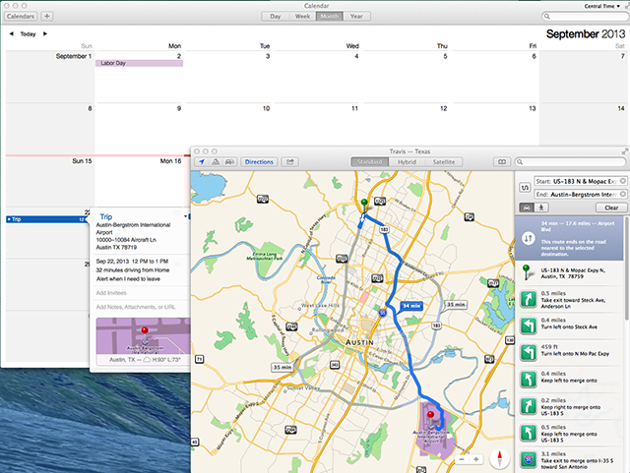Select walking directions pedestrian icon
The image size is (630, 473).
(x=541, y=207)
